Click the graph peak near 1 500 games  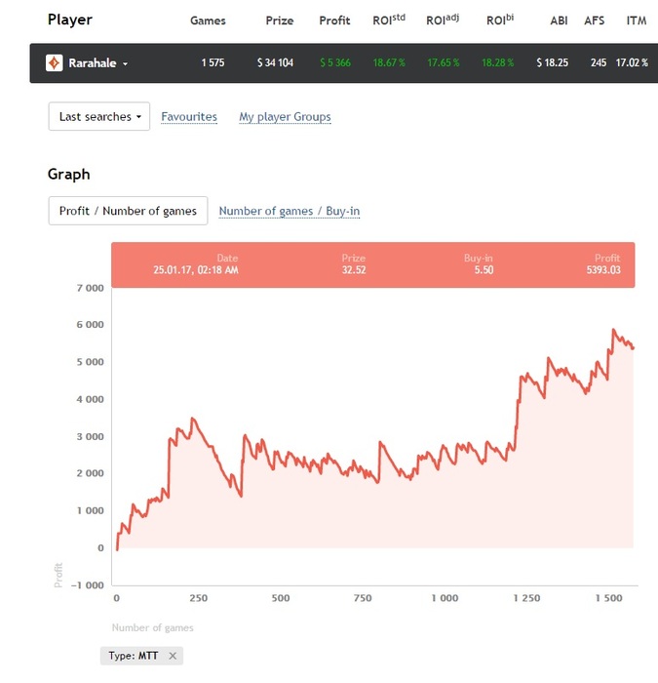tap(614, 331)
